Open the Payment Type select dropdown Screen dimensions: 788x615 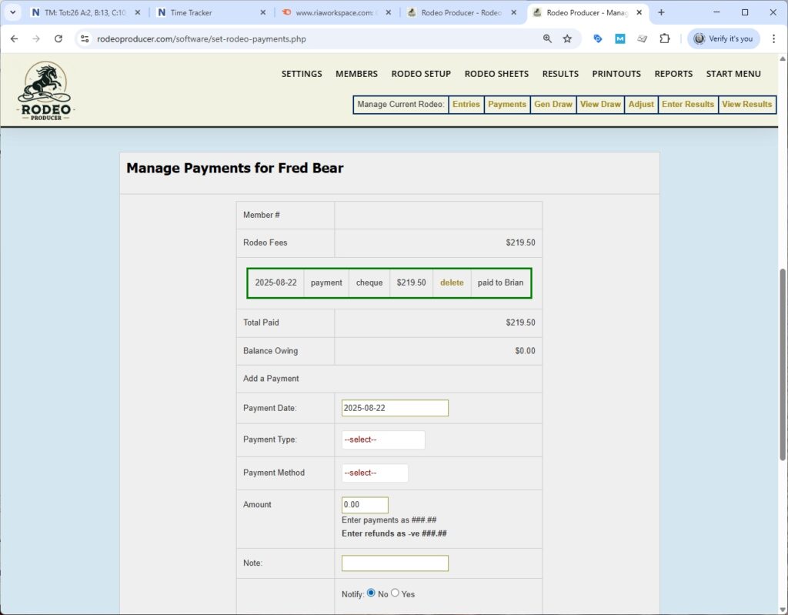coord(383,440)
